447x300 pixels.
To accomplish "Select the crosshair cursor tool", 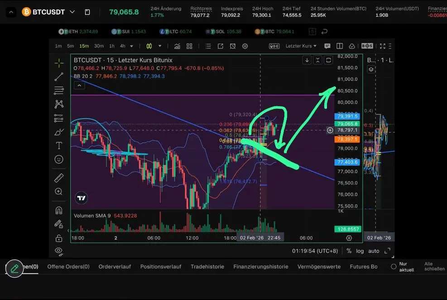I will 59,63.
